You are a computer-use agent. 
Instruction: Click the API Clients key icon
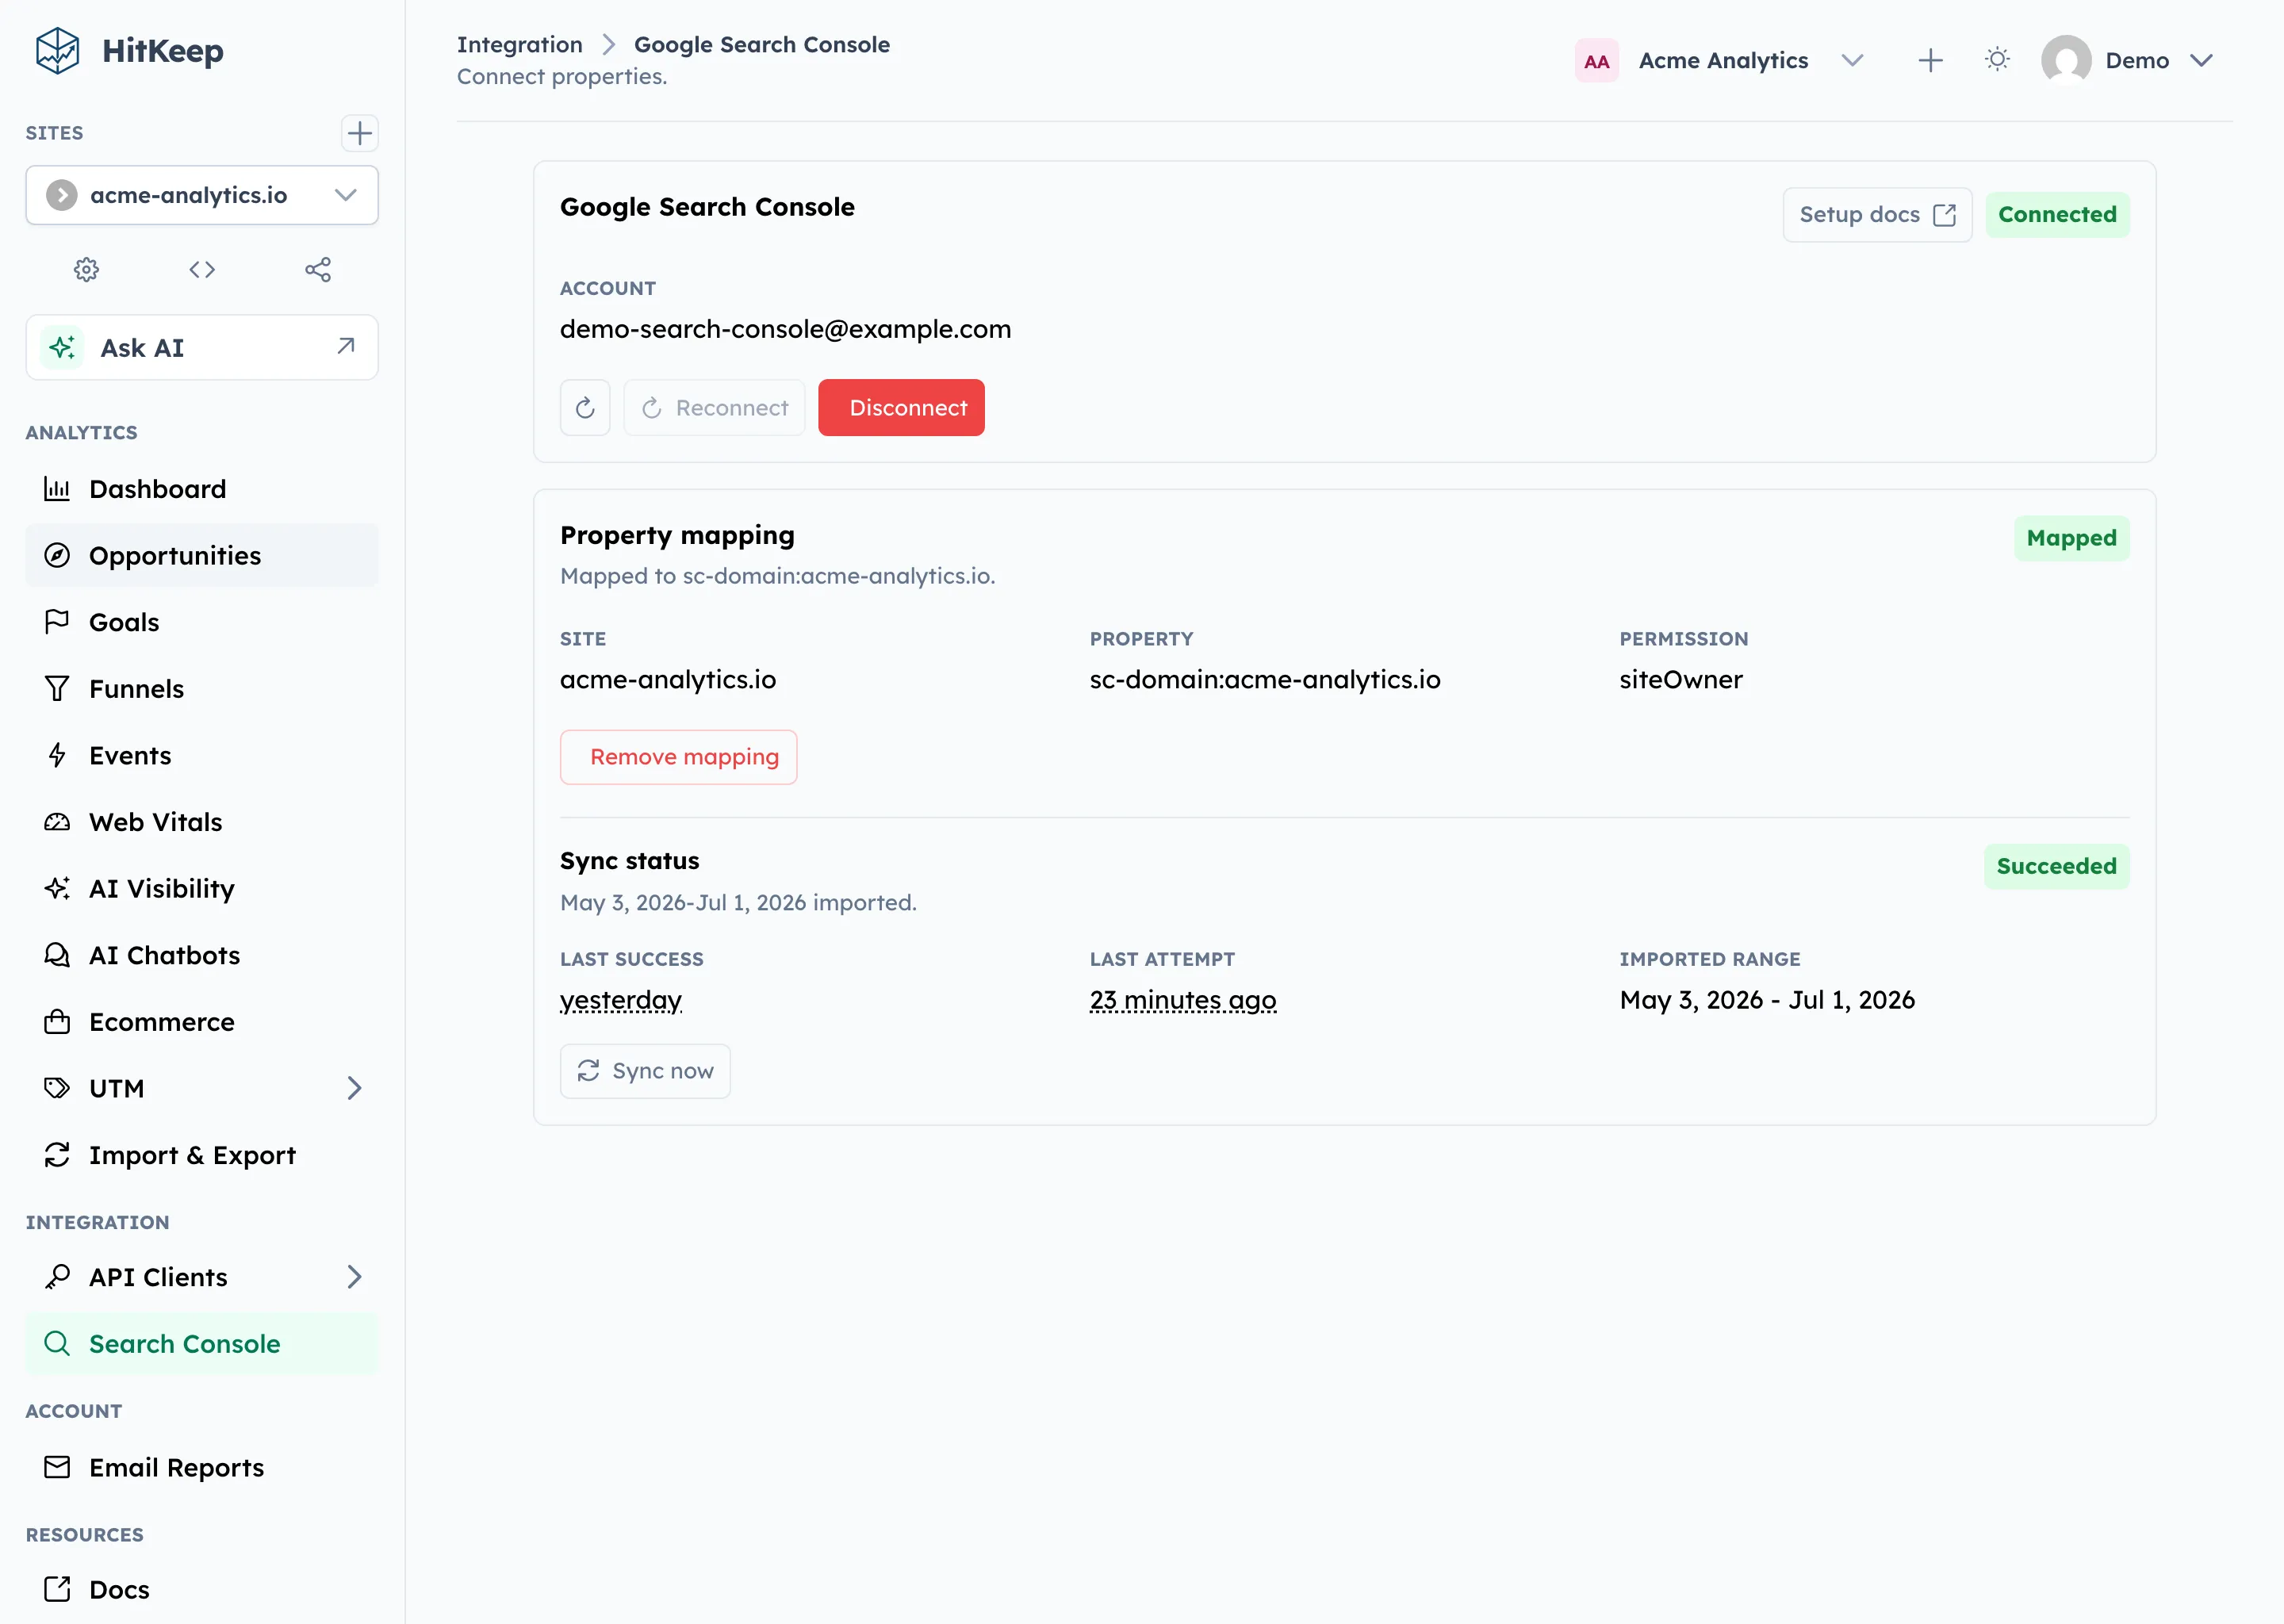point(57,1277)
